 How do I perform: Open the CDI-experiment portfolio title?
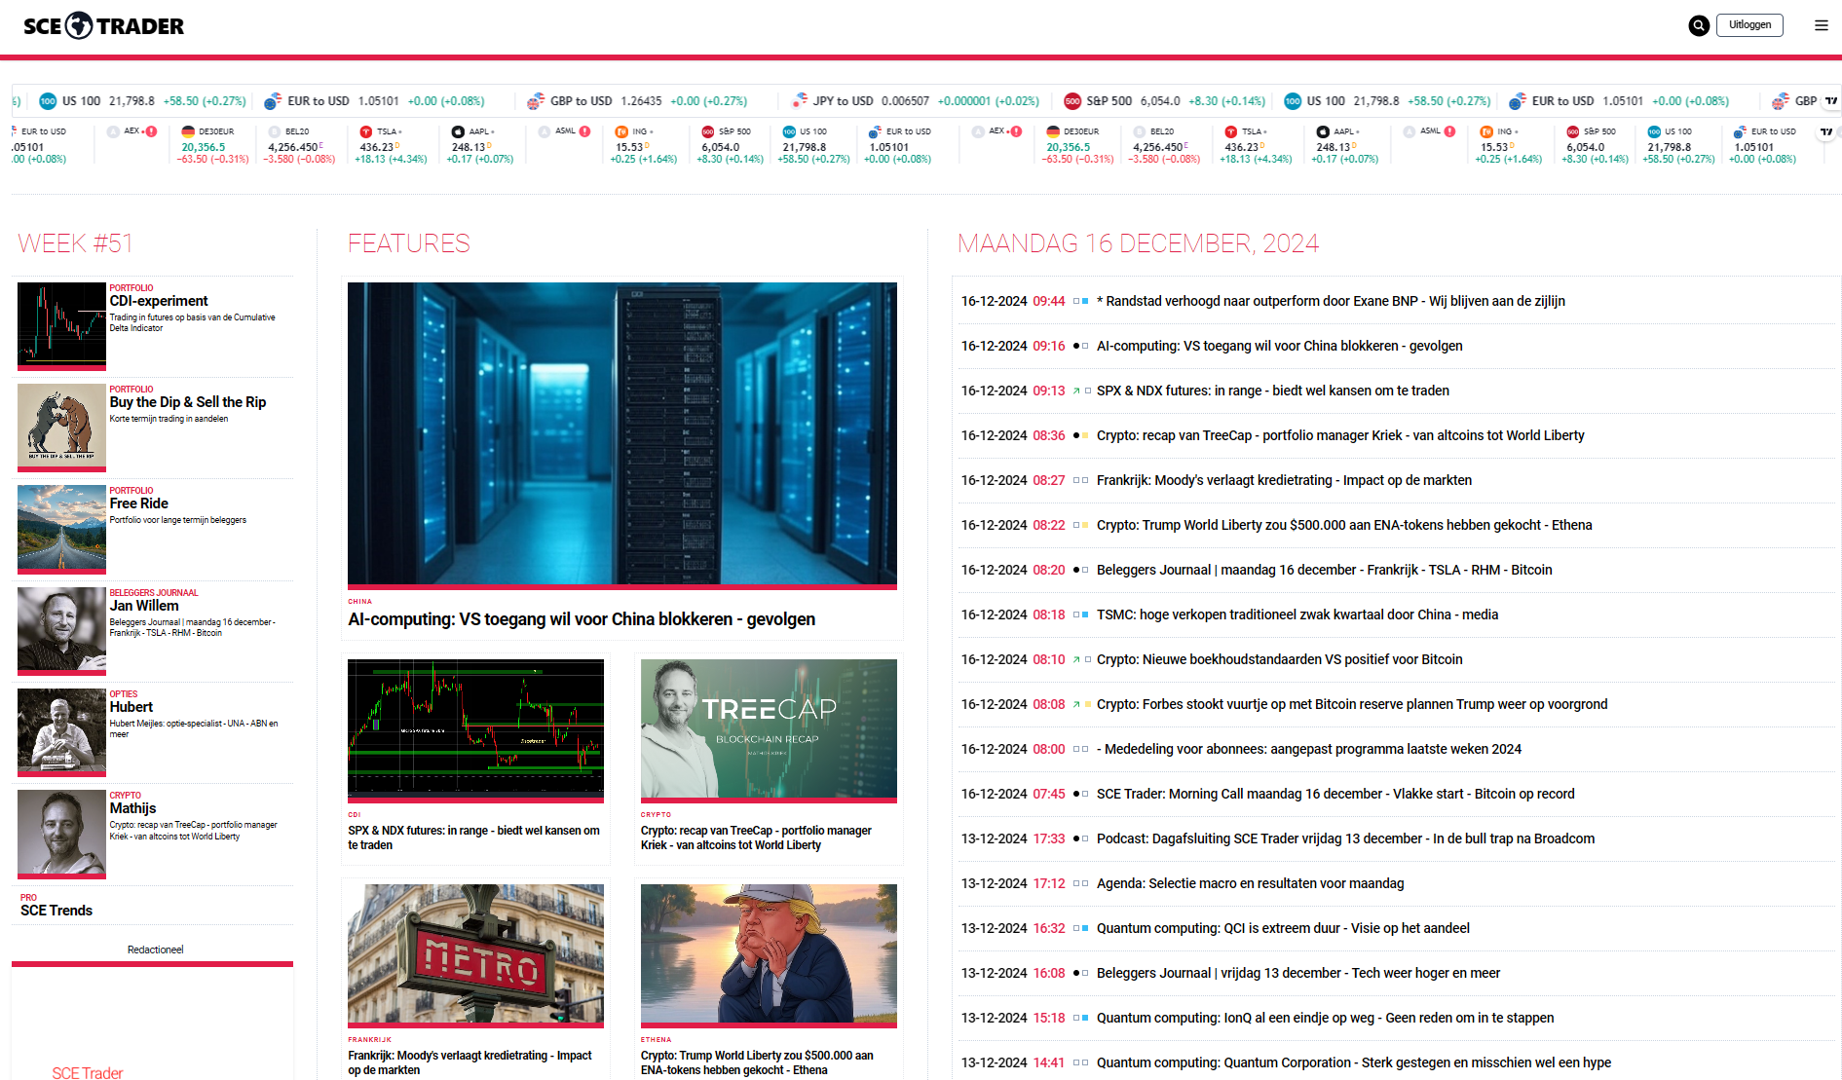coord(159,302)
